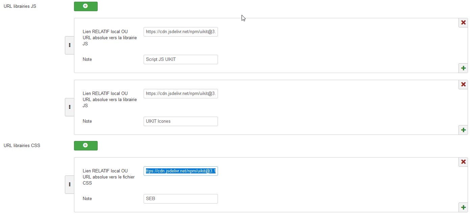Remove the SEB CSS entry
This screenshot has width=470, height=215.
click(463, 162)
